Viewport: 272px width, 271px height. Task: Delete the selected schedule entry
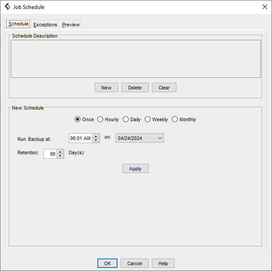[x=135, y=88]
